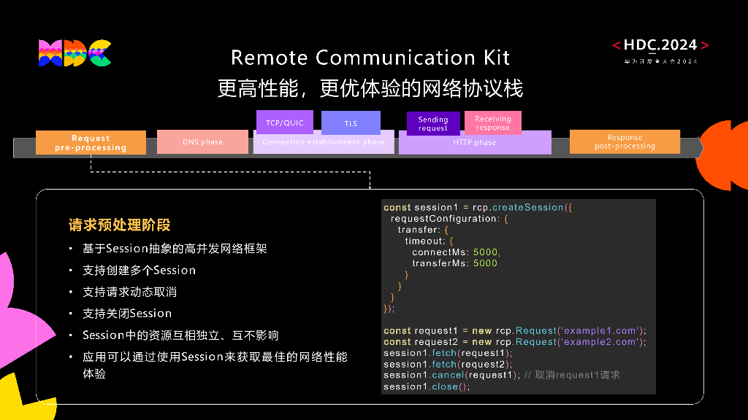Expand the Connection establishment phase block
The image size is (748, 420).
pos(324,141)
